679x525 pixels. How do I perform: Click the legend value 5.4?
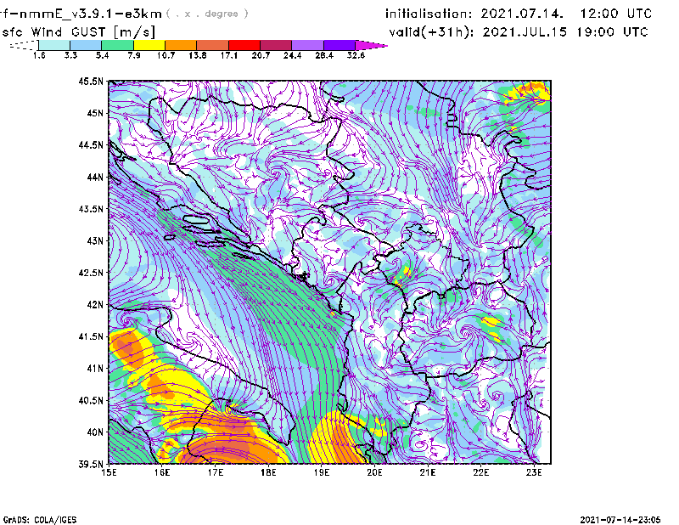(x=102, y=55)
